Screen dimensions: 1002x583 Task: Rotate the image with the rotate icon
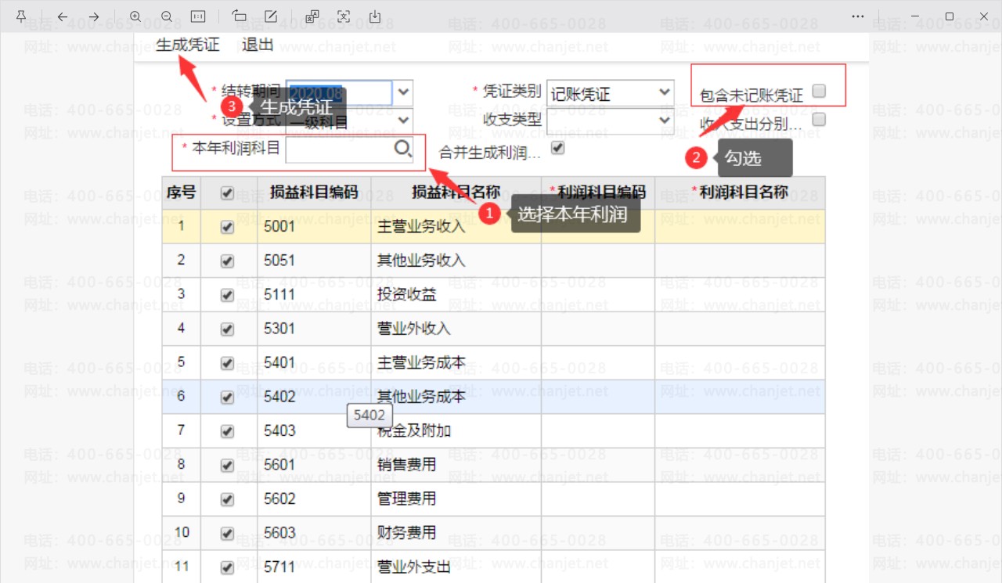[x=239, y=16]
